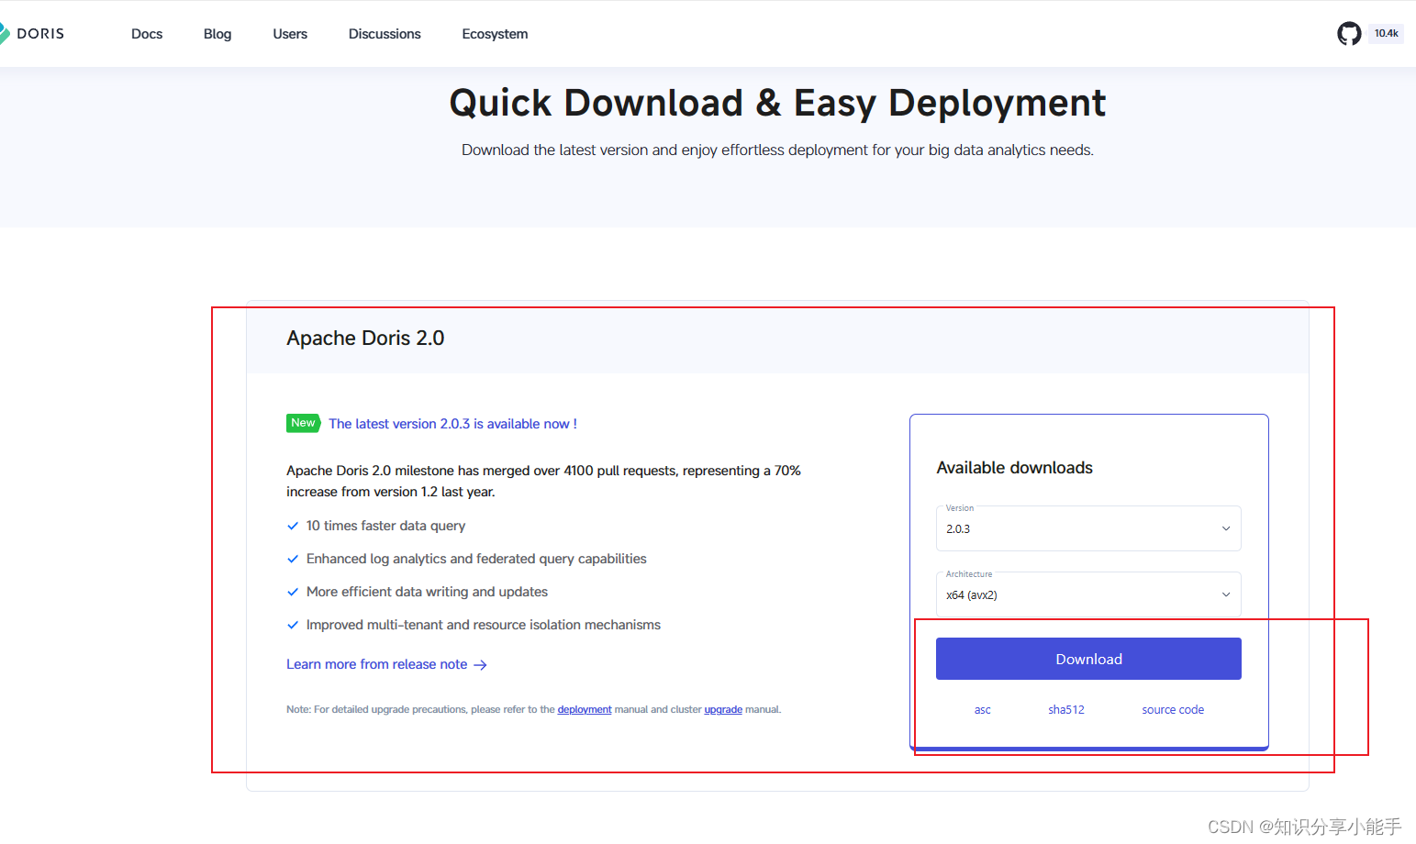The height and width of the screenshot is (844, 1416).
Task: Click '10 times faster data query' text
Action: (x=385, y=526)
